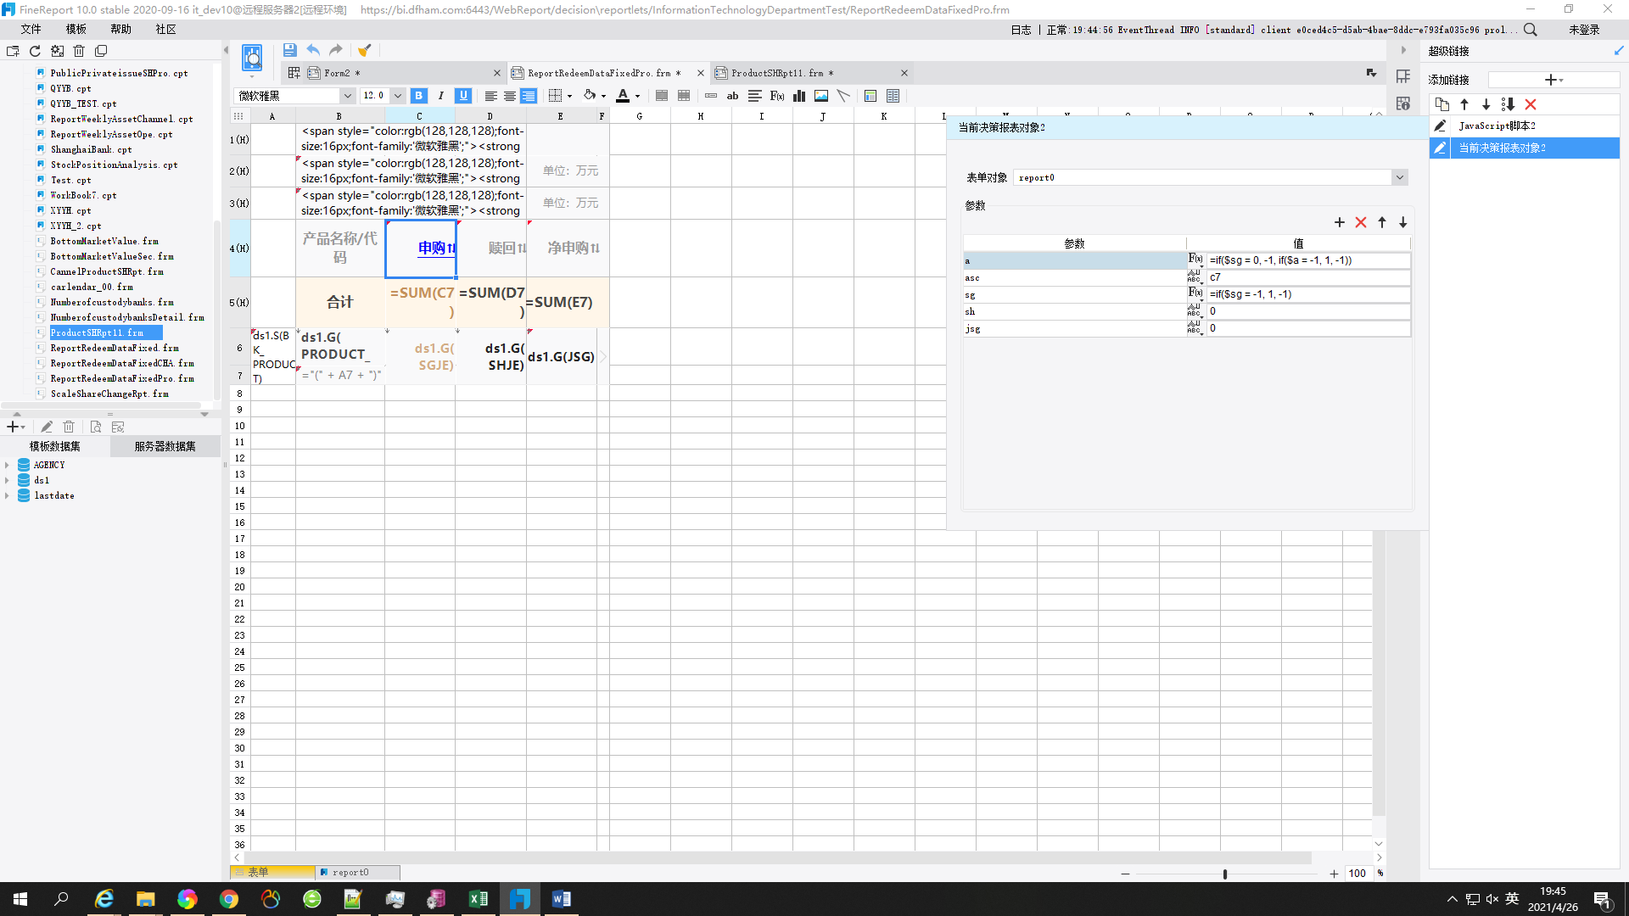The height and width of the screenshot is (916, 1629).
Task: Copy the selected hyperlink entry
Action: [x=1442, y=104]
